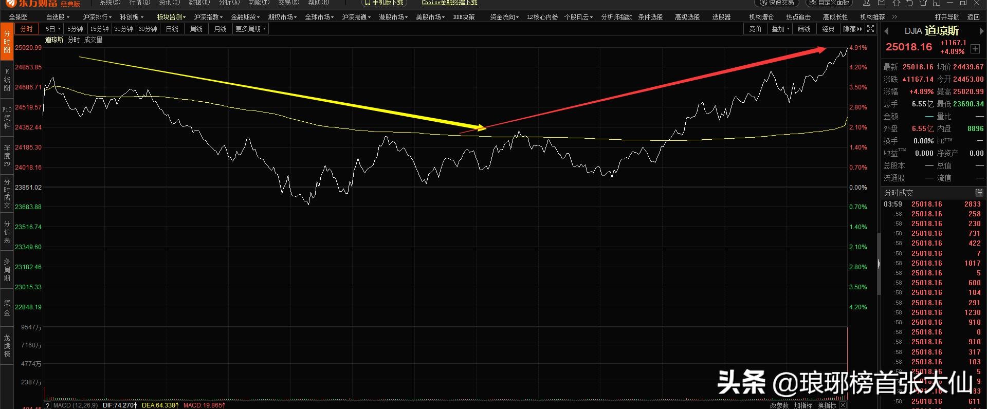Click the 隐藏 panel button
Image resolution: width=987 pixels, height=409 pixels.
(x=853, y=29)
